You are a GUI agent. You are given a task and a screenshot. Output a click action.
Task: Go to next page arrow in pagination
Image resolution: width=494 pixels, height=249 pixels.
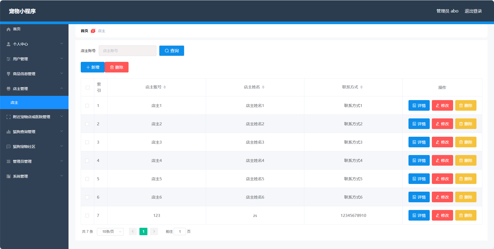coord(154,231)
